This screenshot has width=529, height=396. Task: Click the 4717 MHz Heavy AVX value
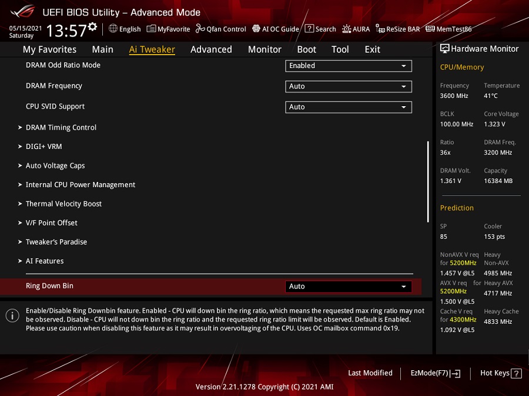498,293
